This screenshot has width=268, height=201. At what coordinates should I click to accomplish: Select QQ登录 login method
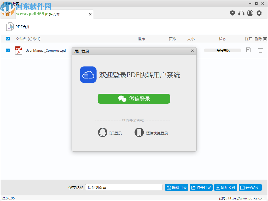(110, 132)
